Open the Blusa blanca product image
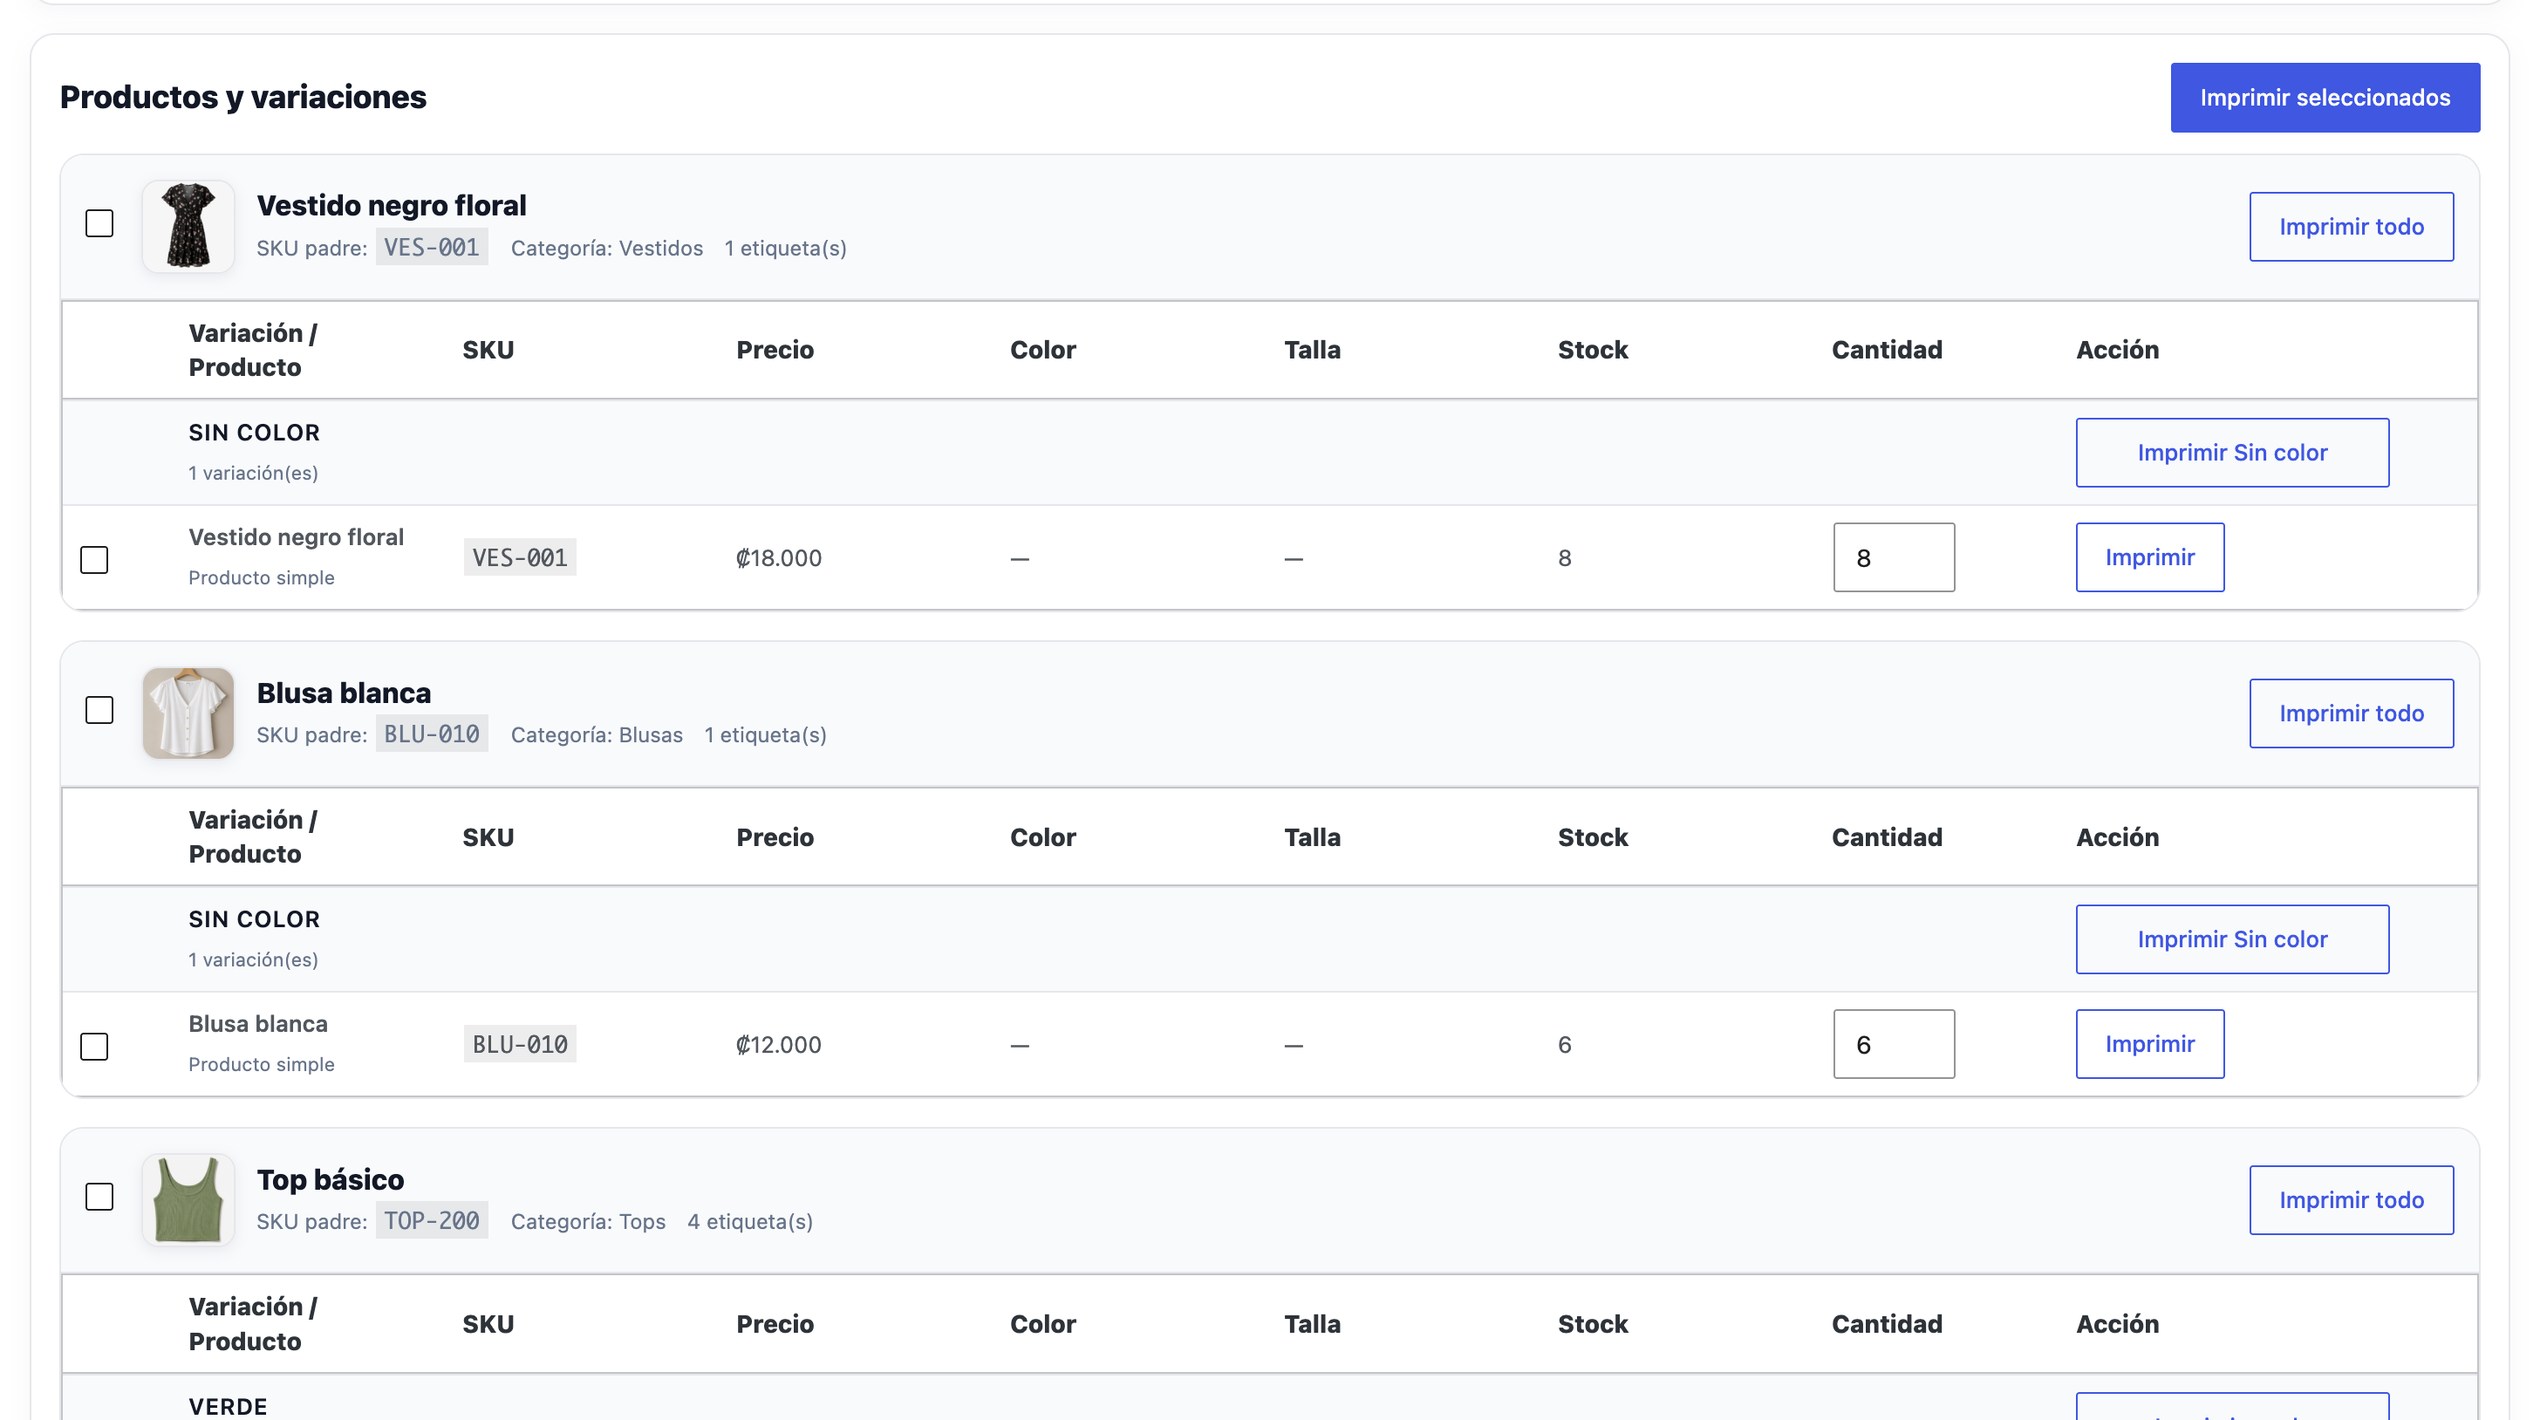The width and height of the screenshot is (2547, 1420). (x=188, y=713)
